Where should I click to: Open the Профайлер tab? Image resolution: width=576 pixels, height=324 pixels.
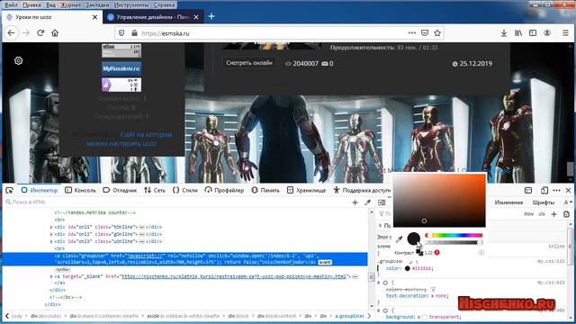224,190
